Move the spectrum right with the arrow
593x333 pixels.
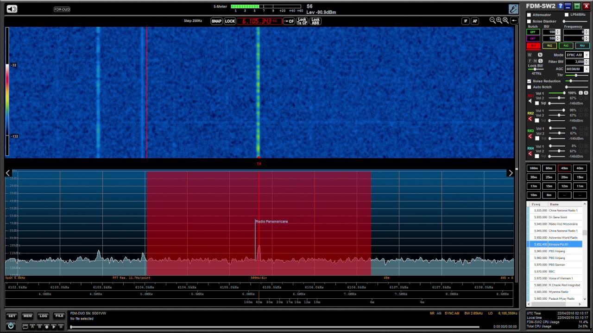pyautogui.click(x=511, y=173)
